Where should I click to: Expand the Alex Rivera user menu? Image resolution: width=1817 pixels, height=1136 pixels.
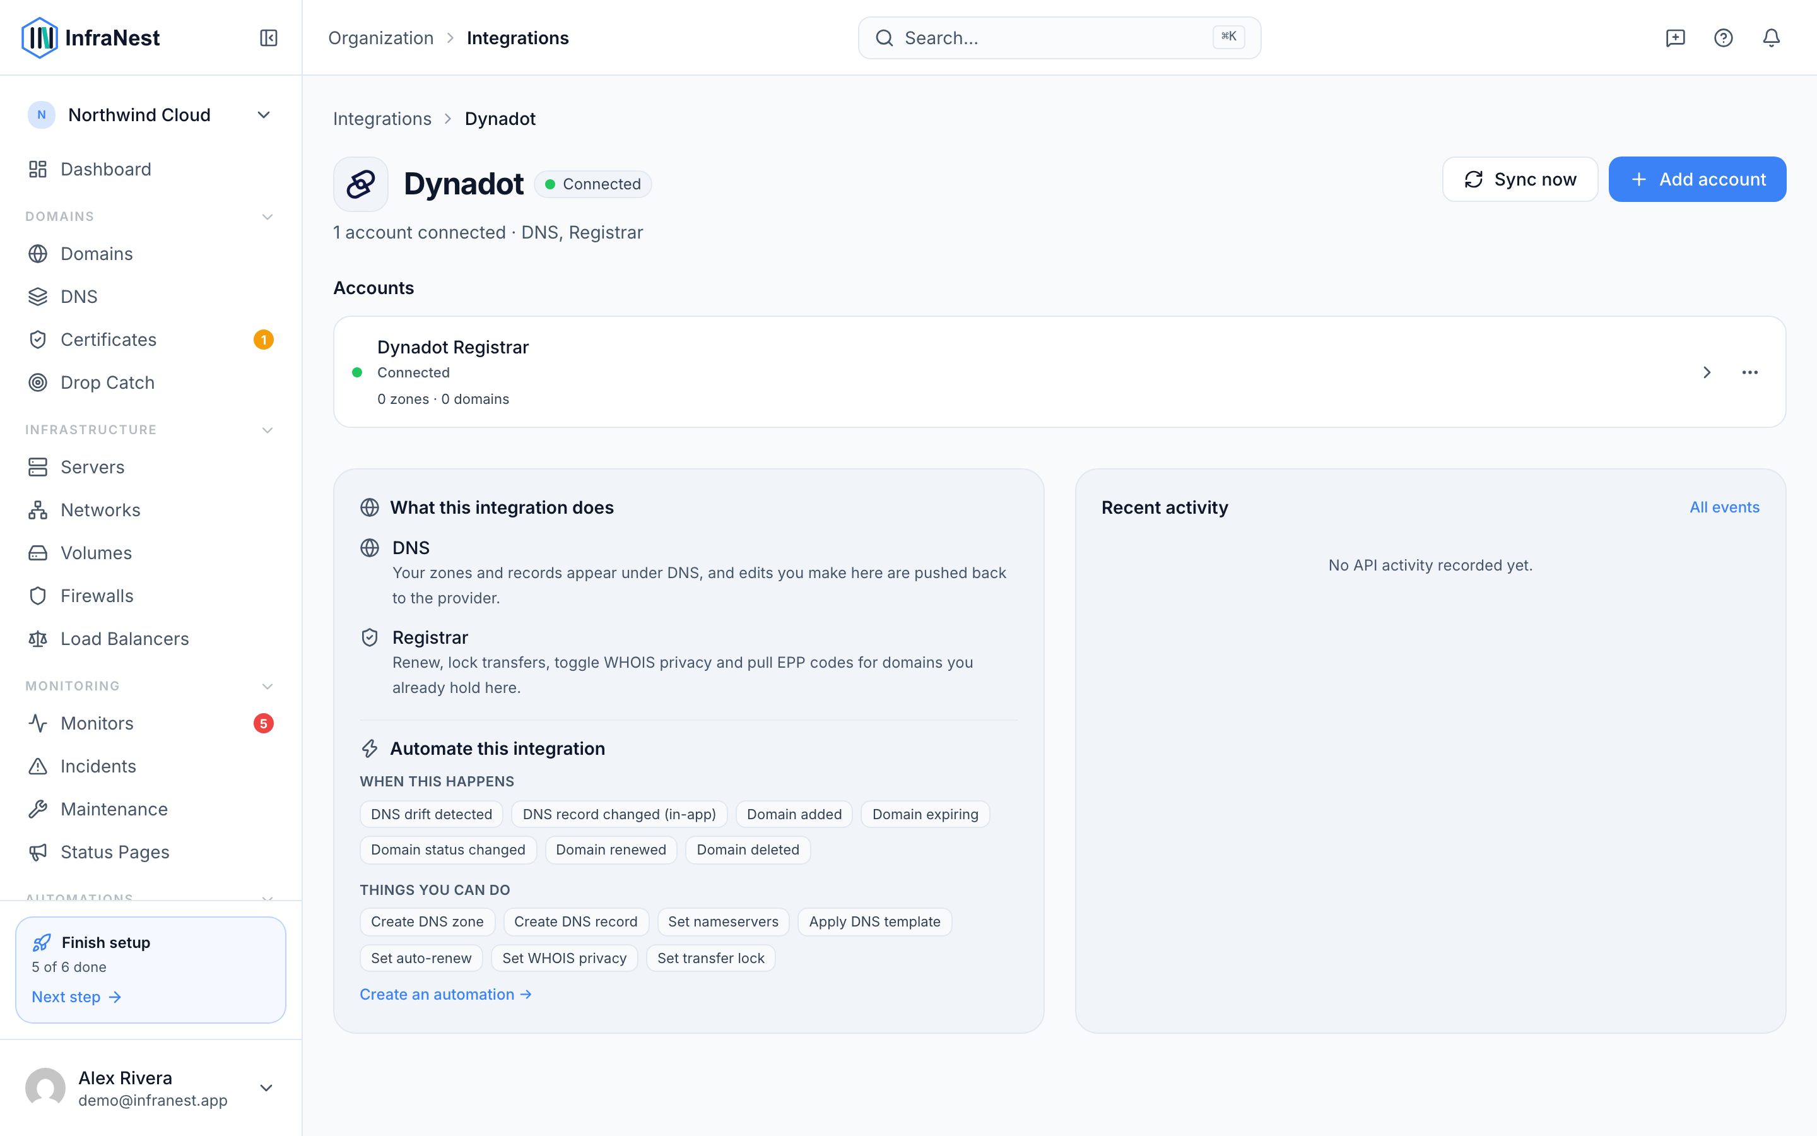coord(266,1088)
